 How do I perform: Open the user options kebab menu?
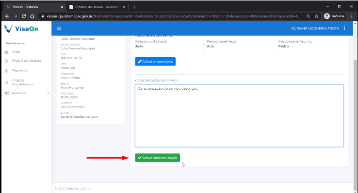click(344, 28)
